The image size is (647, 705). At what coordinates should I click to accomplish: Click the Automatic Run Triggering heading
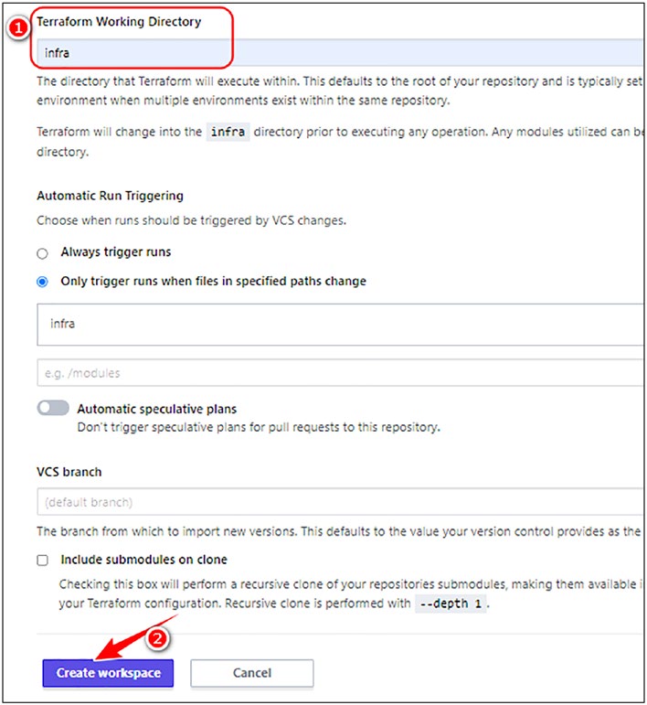110,196
